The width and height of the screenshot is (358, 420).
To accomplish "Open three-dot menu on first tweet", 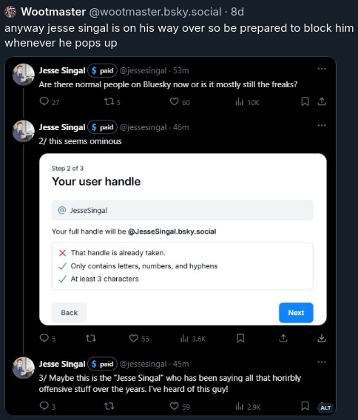I will [322, 69].
